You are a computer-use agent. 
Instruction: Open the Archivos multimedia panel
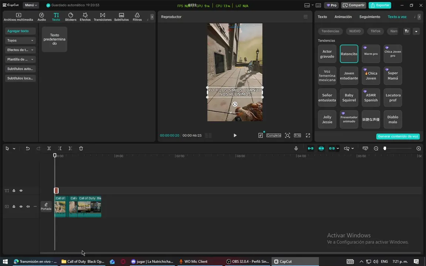coord(18,17)
